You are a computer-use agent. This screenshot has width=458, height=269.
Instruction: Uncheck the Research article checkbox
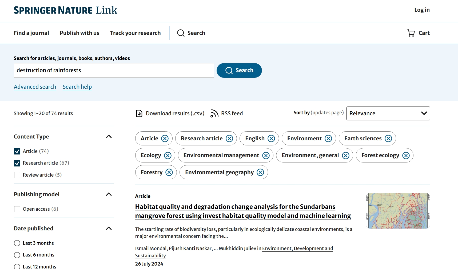[17, 163]
